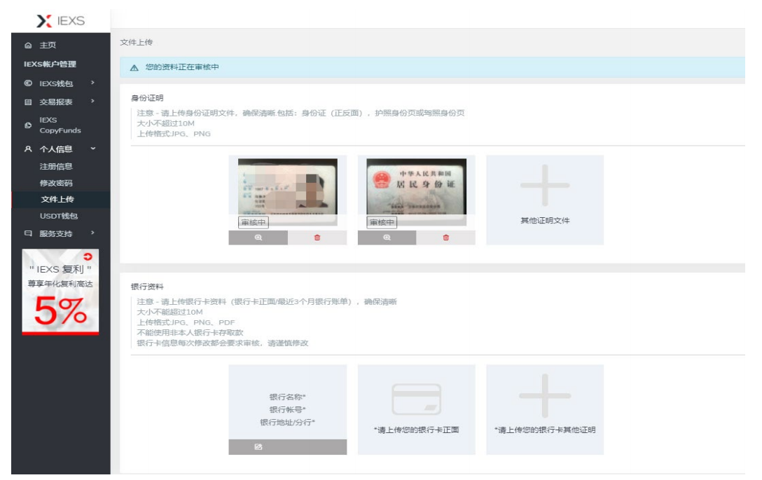Click red arrow on IEXS 复利 banner

88,256
